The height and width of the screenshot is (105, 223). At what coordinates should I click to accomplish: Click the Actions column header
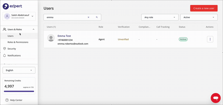(x=210, y=27)
